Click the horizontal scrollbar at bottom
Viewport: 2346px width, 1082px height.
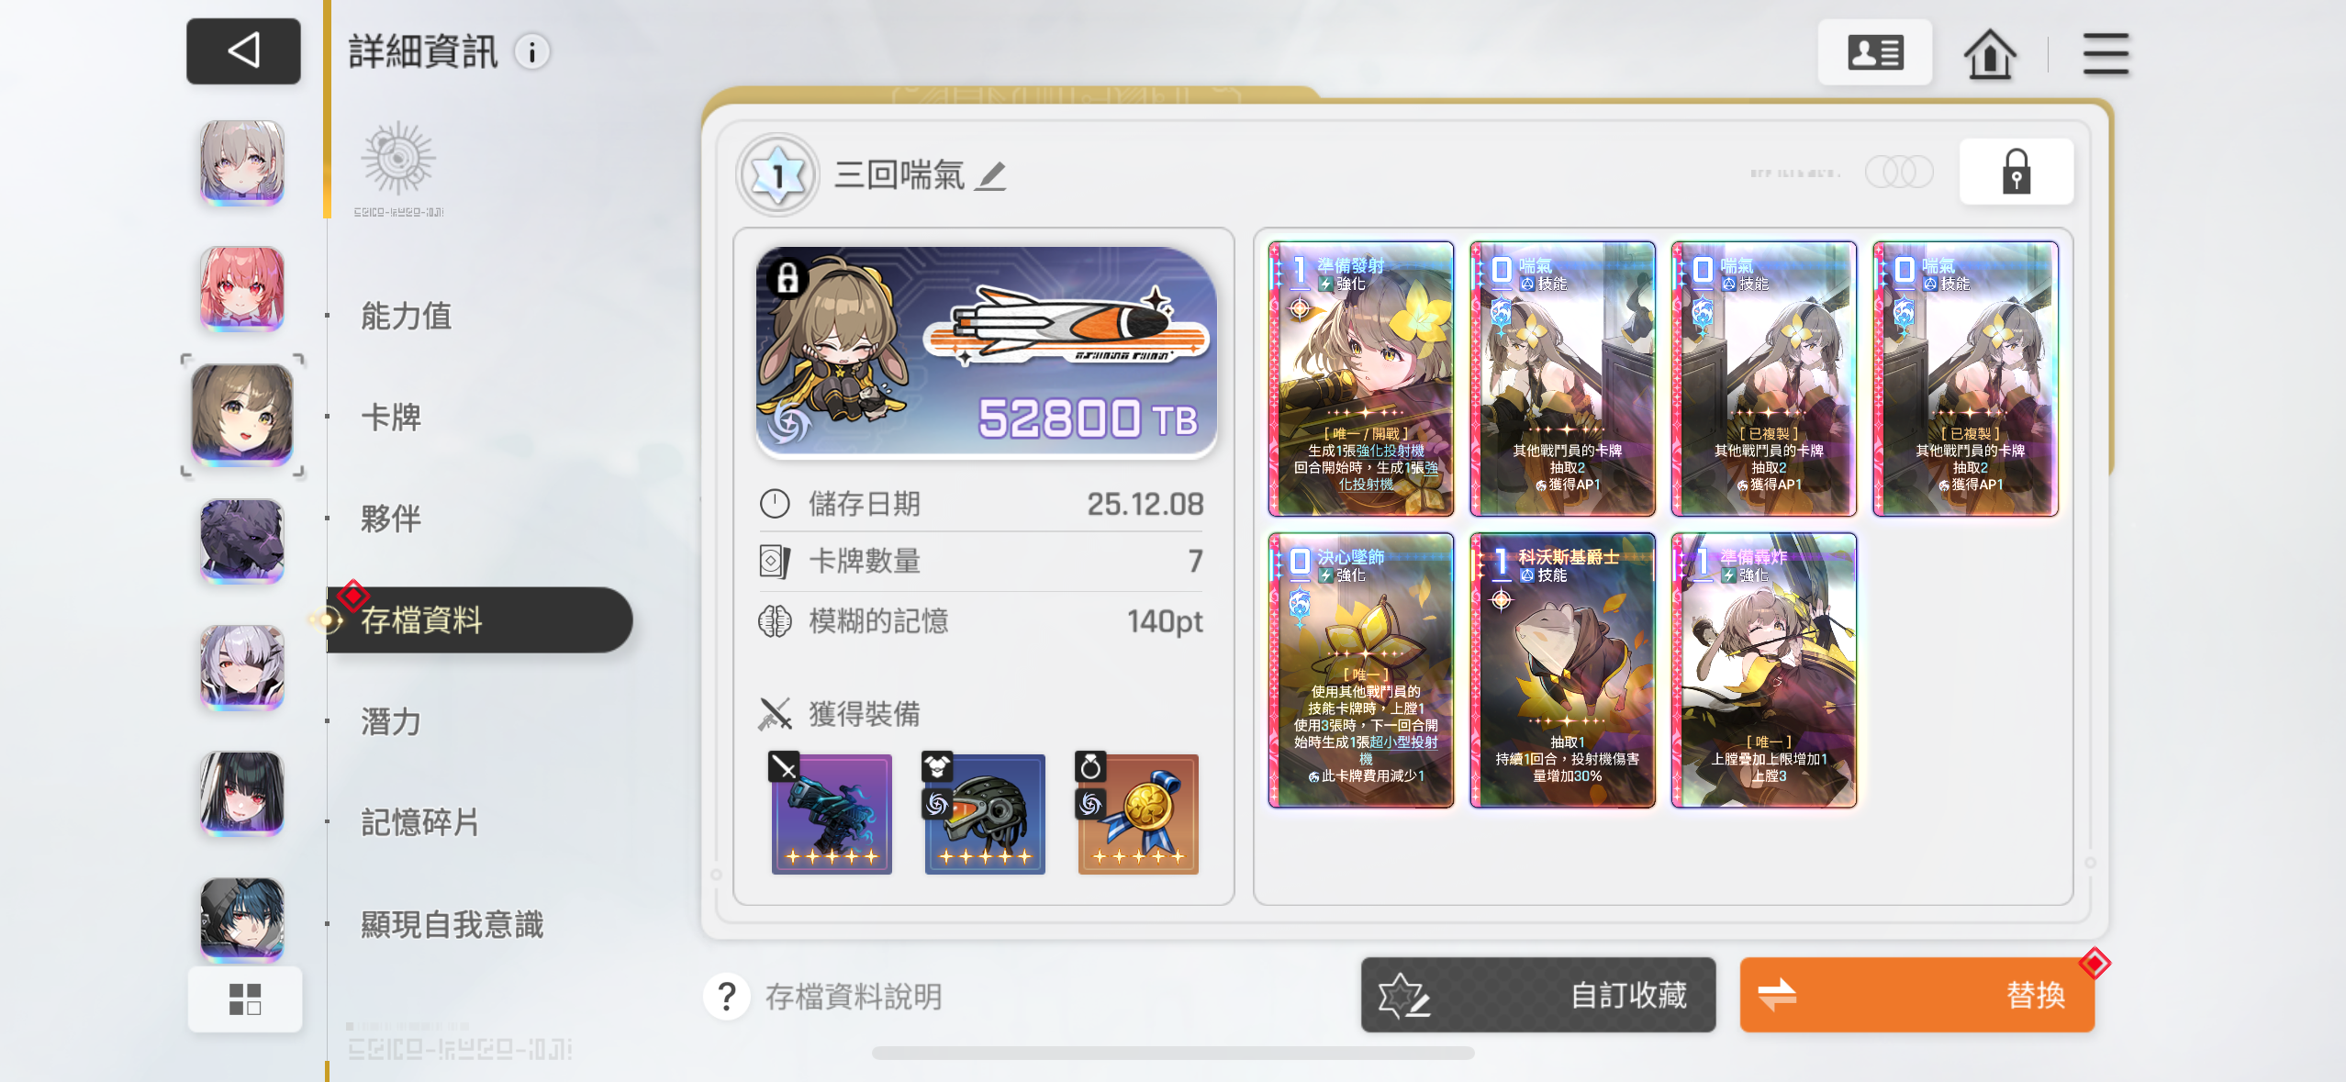1173,1054
